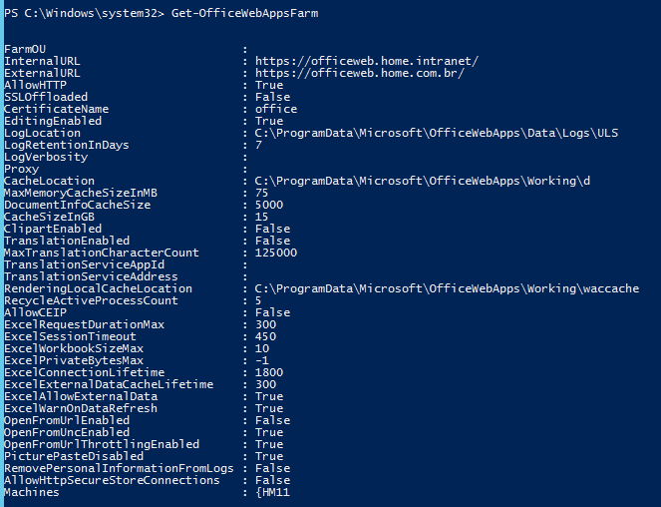Click the CertificateName value office

coord(276,109)
